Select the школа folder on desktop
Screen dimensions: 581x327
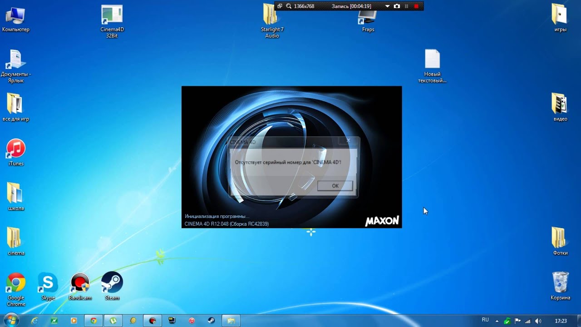click(16, 197)
